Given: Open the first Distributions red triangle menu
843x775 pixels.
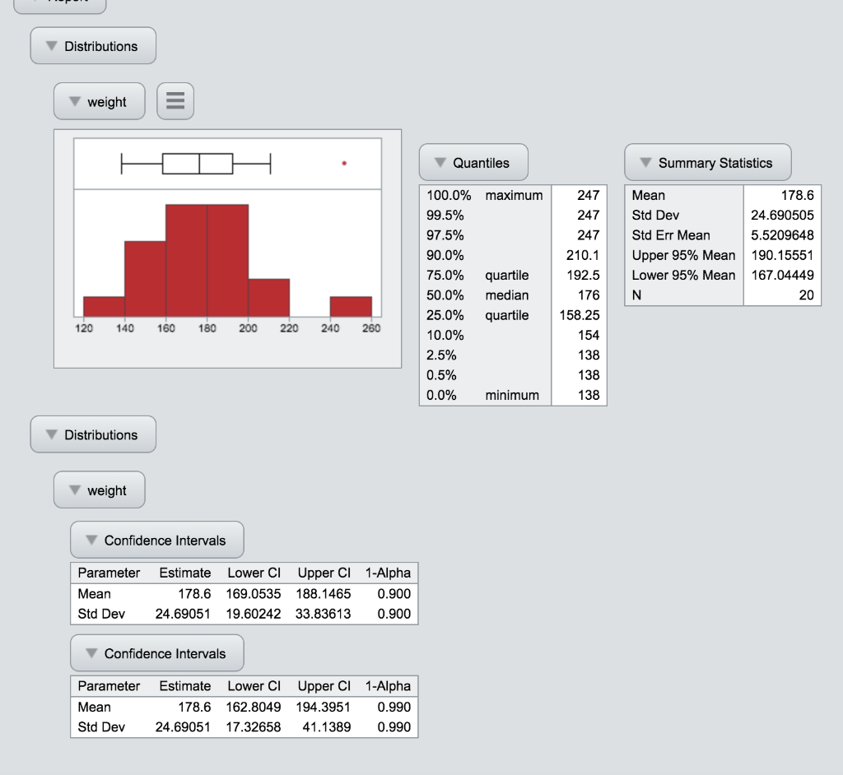Looking at the screenshot, I should click(x=51, y=45).
